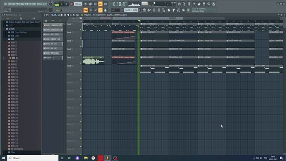This screenshot has width=286, height=161.
Task: Expand the hint panel arrow
Action: [215, 10]
